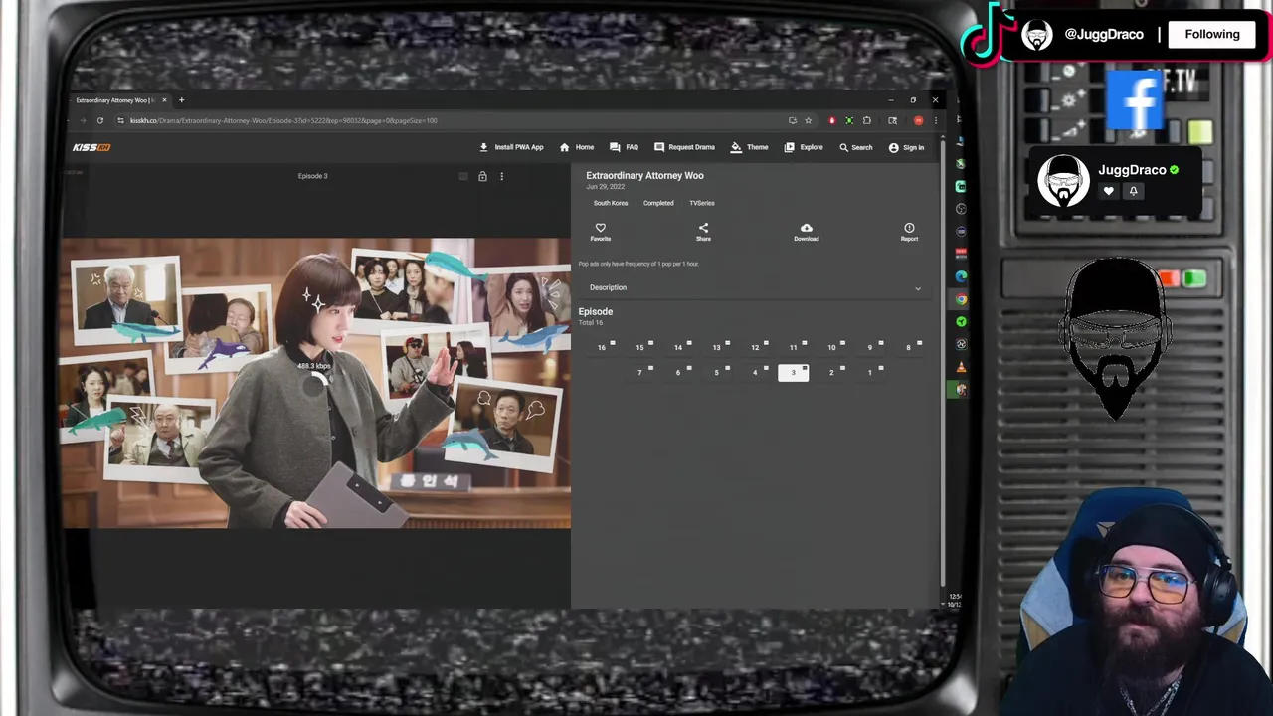Bookmark the page with the star icon
Screen dimensions: 1273x716
click(x=808, y=120)
